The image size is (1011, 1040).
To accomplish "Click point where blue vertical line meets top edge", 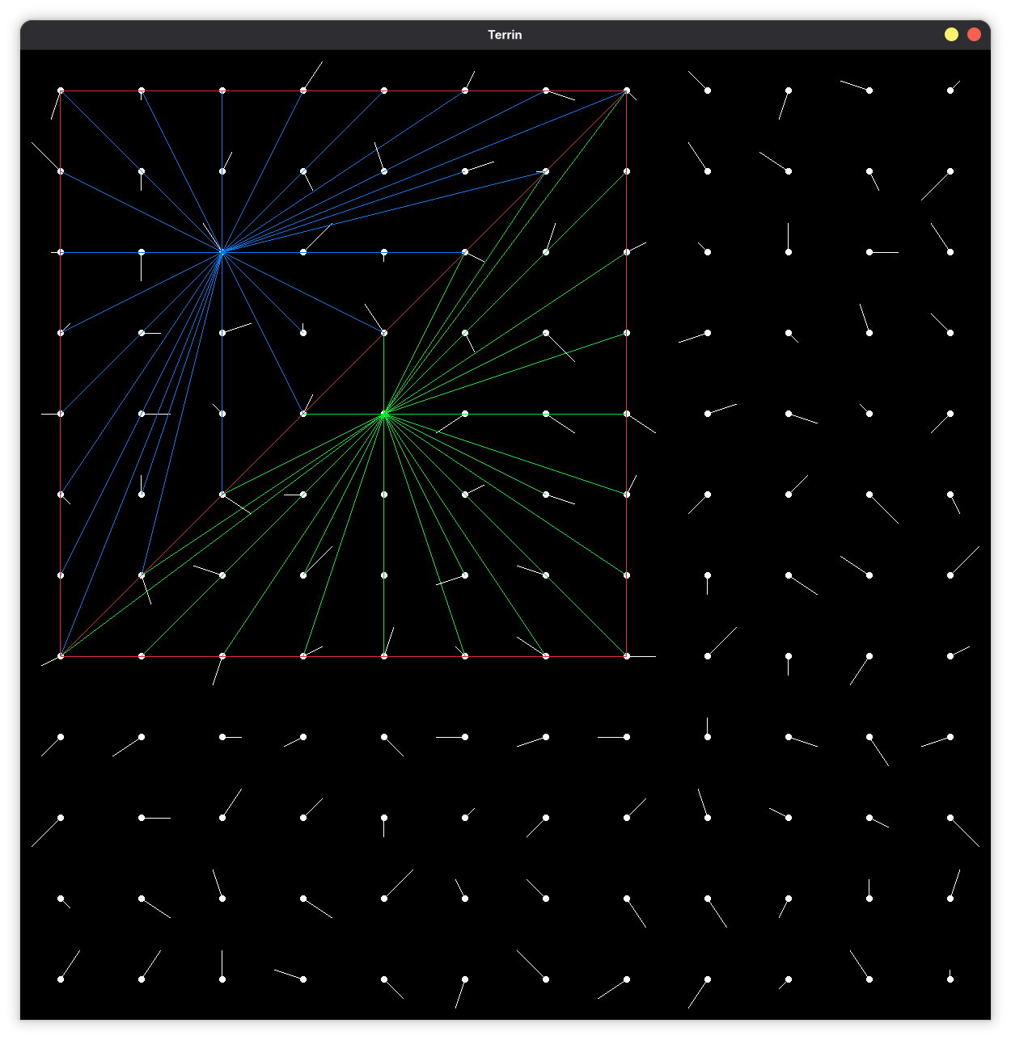I will [x=222, y=91].
